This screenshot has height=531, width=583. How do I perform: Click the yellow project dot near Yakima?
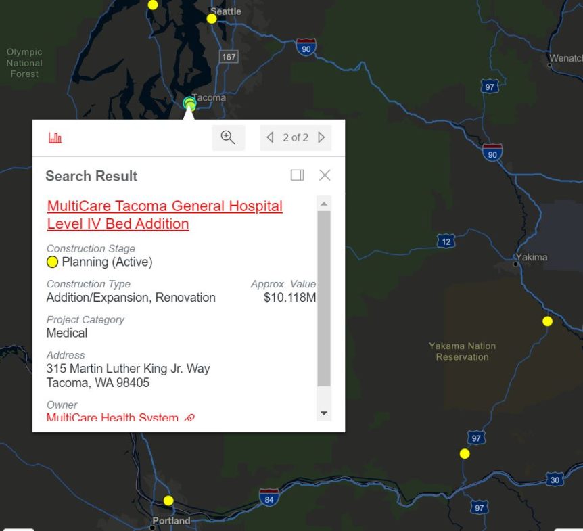pyautogui.click(x=547, y=321)
